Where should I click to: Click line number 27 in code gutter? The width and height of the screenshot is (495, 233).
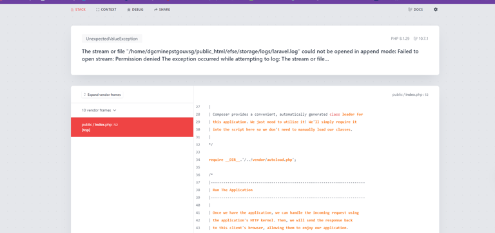click(198, 107)
